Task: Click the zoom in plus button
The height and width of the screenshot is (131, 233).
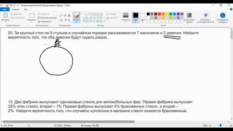Action: coord(231,126)
